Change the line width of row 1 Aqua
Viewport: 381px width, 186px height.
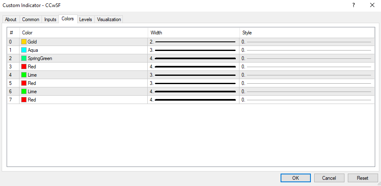pyautogui.click(x=193, y=50)
